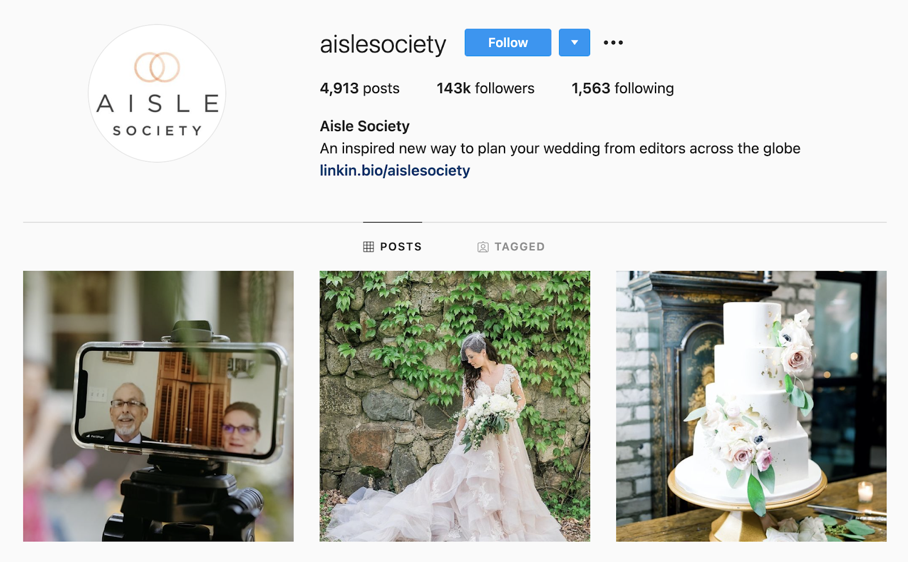Click the tagged person icon

(483, 247)
